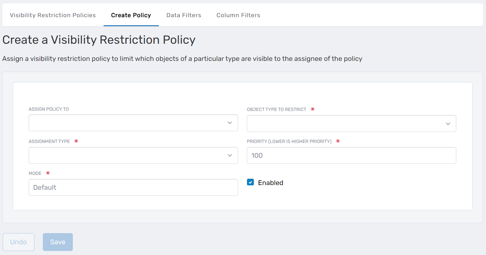
Task: Click the chevron on Assignment Type field
Action: point(230,155)
